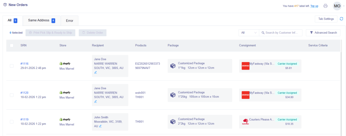
Task: Switch to the Error tab
Action: (69, 21)
